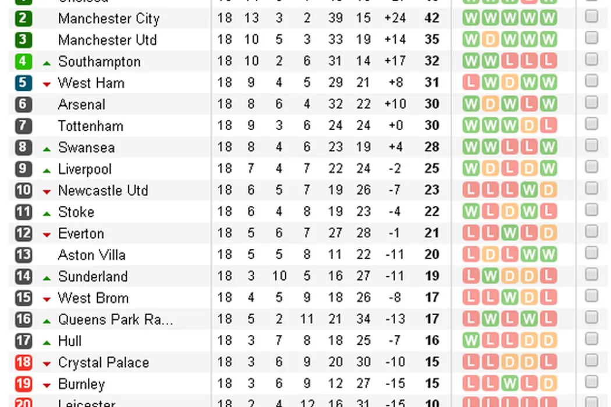Open the Stoke team link

click(76, 212)
